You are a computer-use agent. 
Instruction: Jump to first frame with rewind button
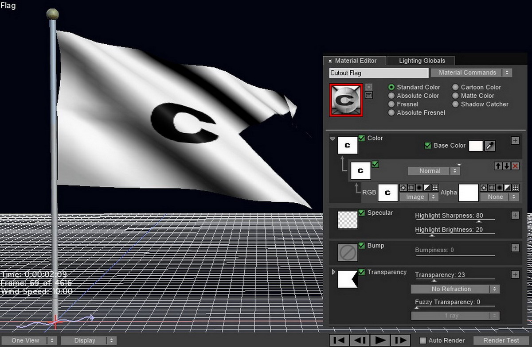tap(339, 340)
